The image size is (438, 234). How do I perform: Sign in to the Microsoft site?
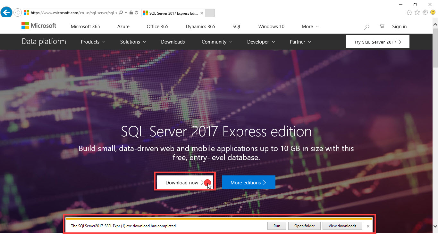[399, 27]
